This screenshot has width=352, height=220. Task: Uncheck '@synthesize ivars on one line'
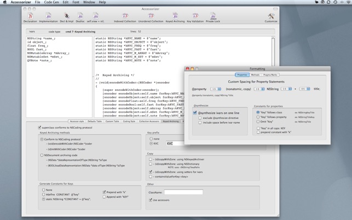195,113
